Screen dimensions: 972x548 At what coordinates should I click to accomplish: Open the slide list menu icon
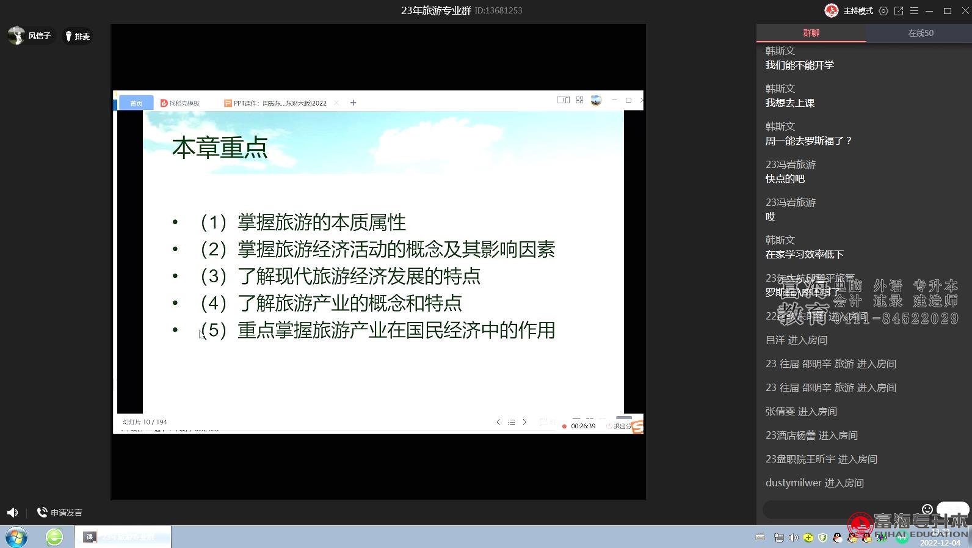pyautogui.click(x=512, y=422)
